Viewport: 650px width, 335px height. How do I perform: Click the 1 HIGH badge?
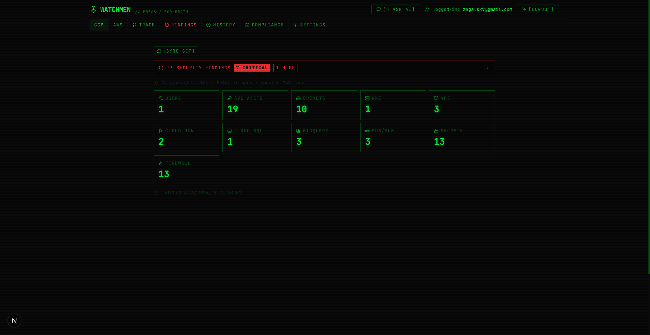tap(286, 68)
